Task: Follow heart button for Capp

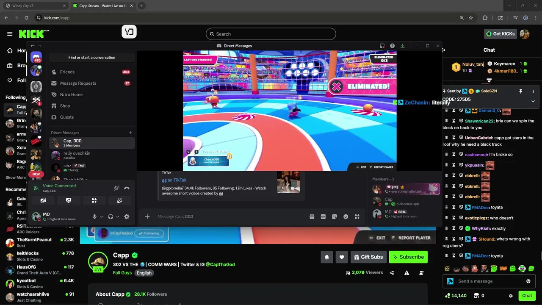Action: point(342,257)
